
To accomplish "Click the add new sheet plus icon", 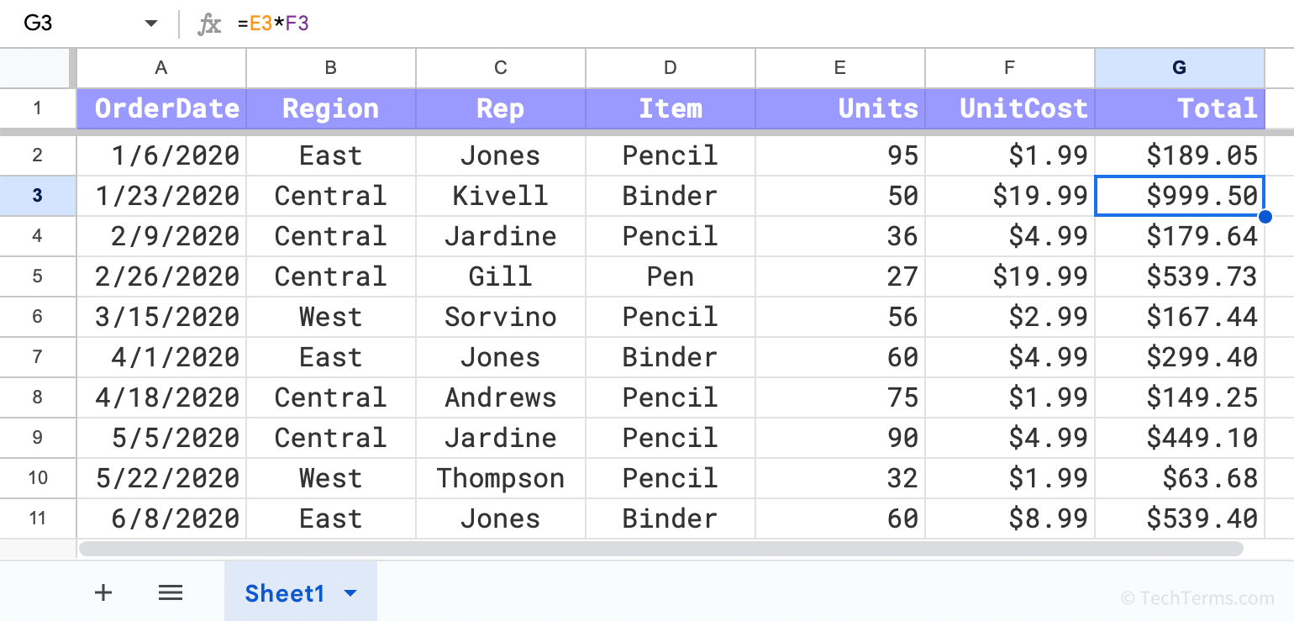I will tap(103, 593).
